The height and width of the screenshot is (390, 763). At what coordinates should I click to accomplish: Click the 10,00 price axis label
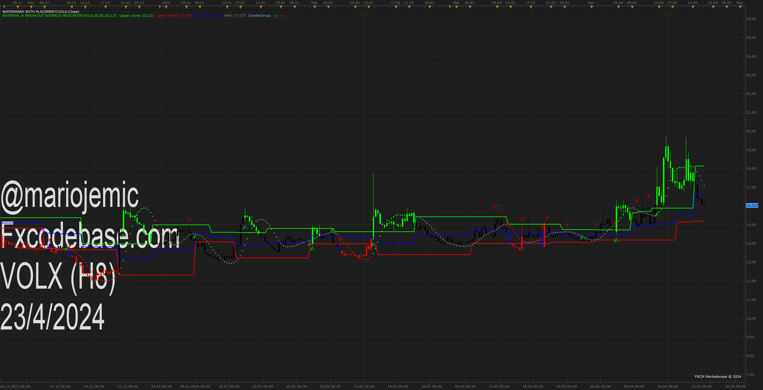(x=751, y=318)
